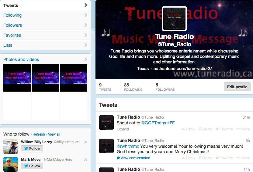Click avatar on GOPTeens shout out tweet

106,123
